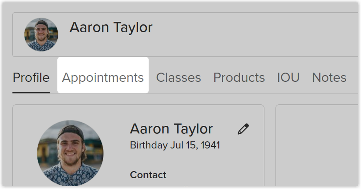Switch to the Classes tab
The height and width of the screenshot is (189, 361).
pos(178,77)
